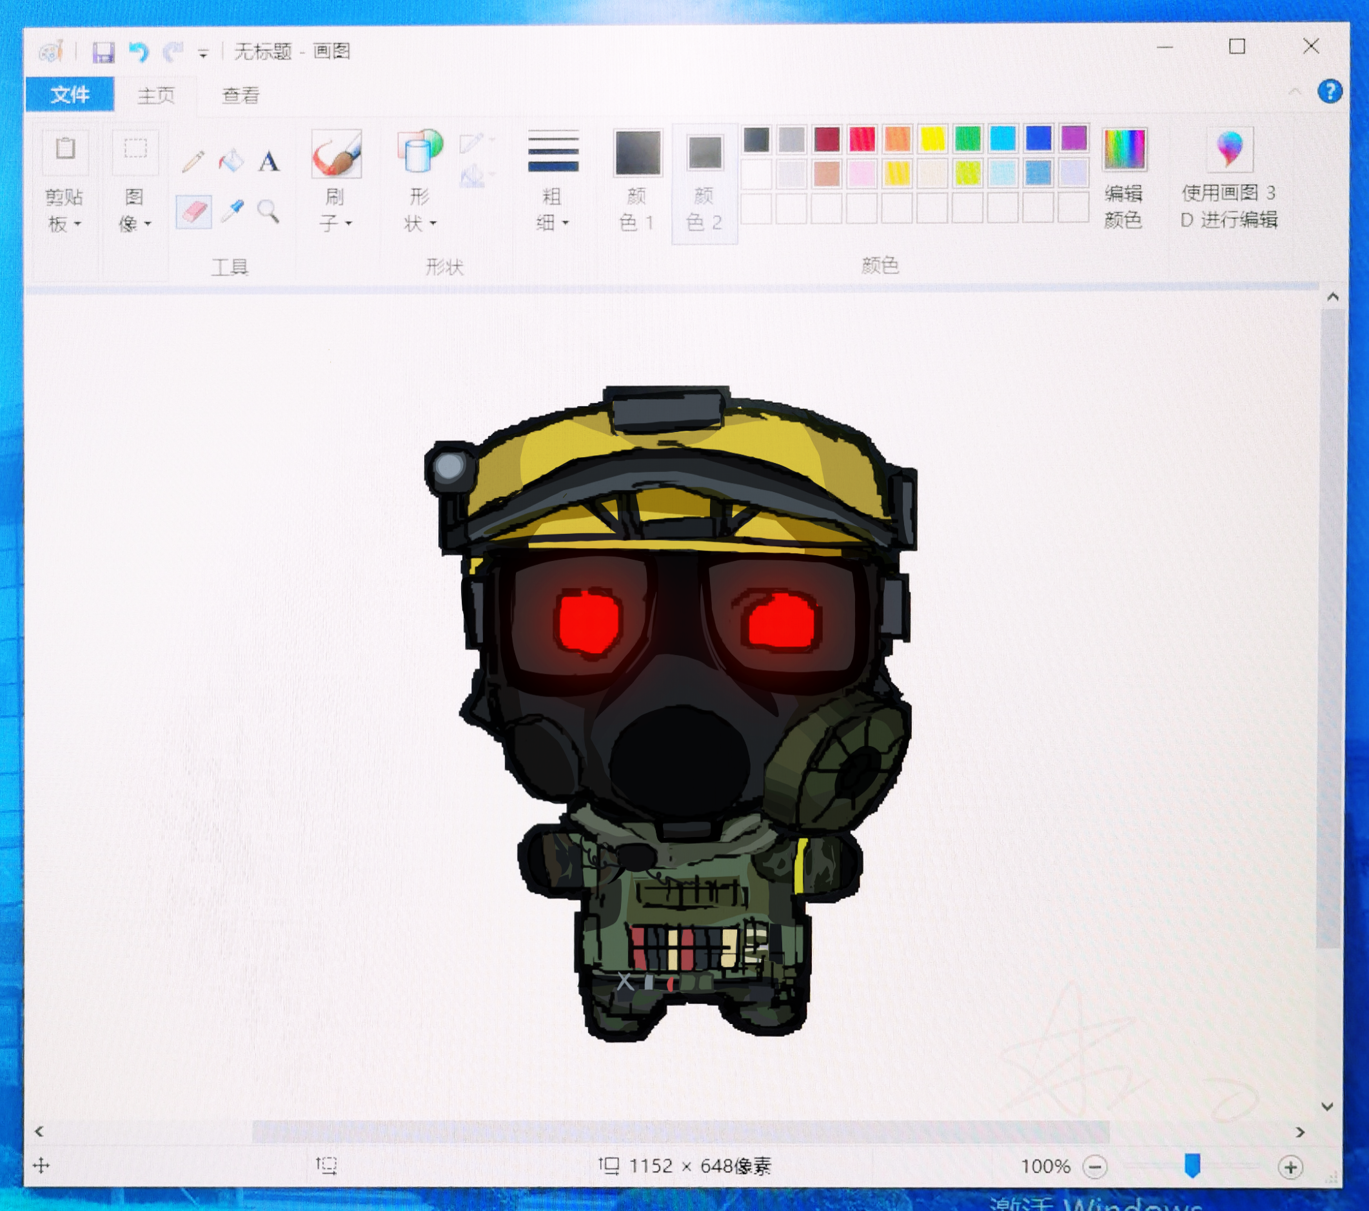Click the Brushes (刷子) icon
The height and width of the screenshot is (1211, 1369).
pyautogui.click(x=337, y=153)
